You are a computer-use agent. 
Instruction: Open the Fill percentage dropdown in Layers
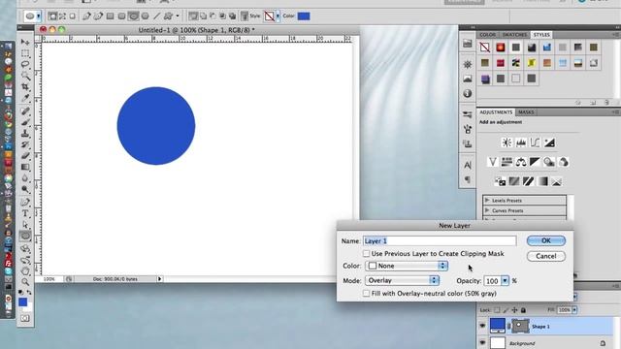[574, 310]
